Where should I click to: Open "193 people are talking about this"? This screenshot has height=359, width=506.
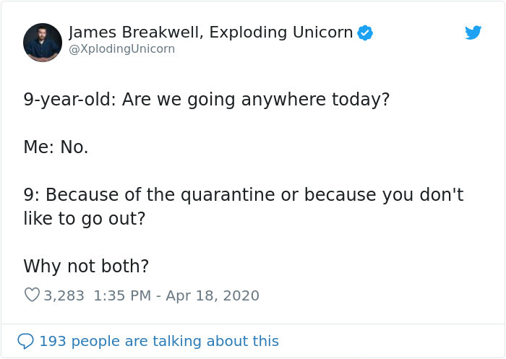point(158,341)
